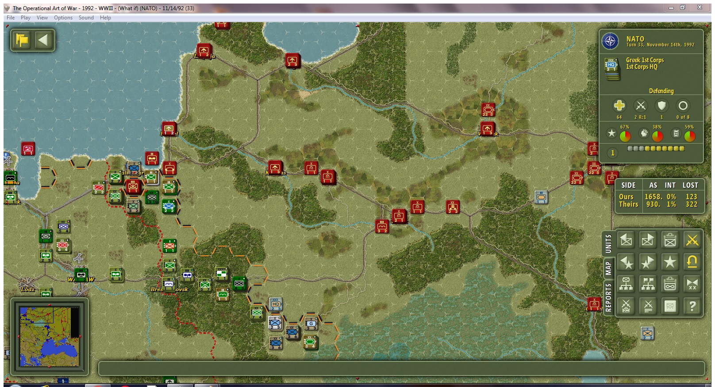Open the unit hierarchy tree button

coord(626,284)
